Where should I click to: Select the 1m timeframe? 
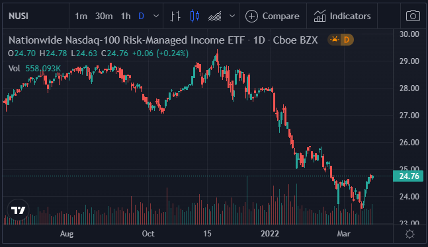point(81,16)
